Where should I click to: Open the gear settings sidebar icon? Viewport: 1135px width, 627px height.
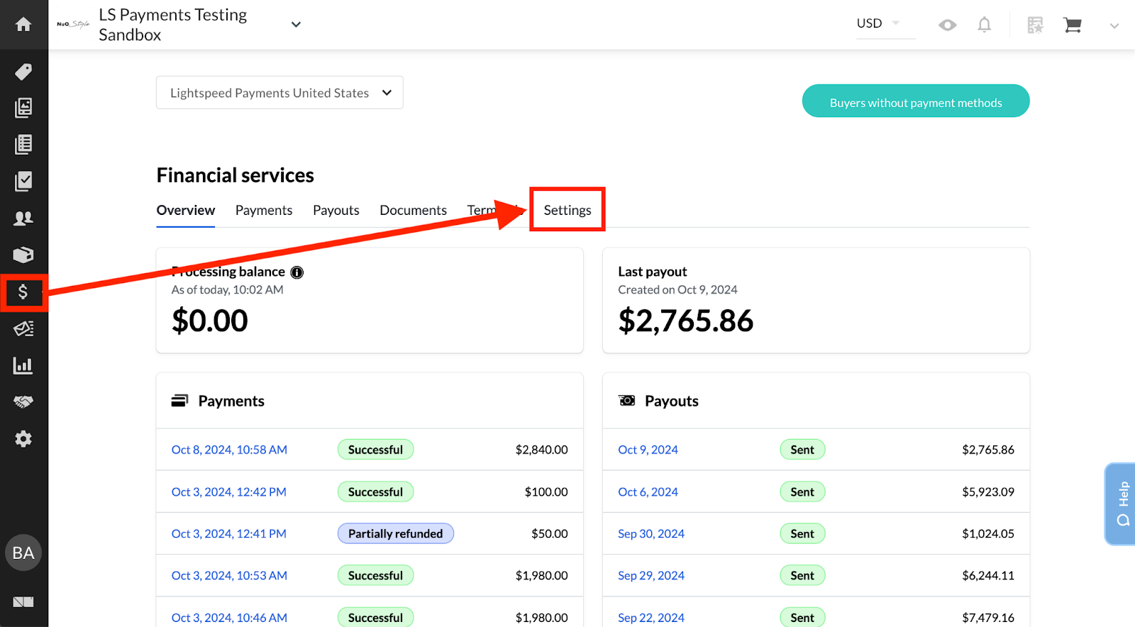tap(23, 439)
